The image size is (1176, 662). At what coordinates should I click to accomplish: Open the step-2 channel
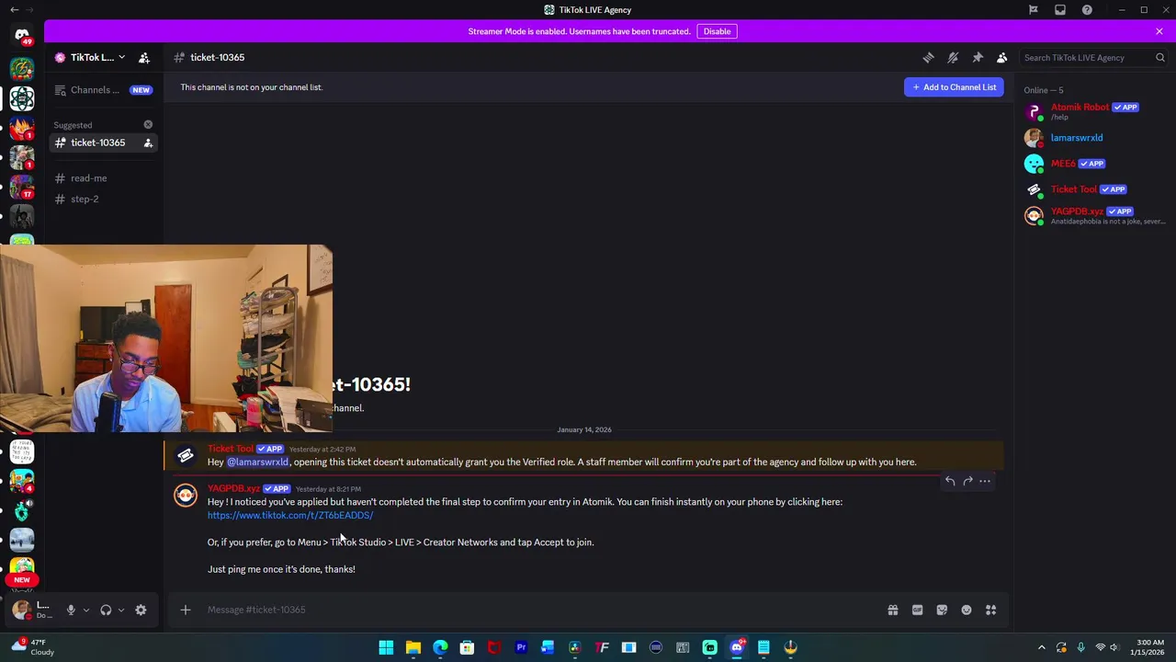[85, 199]
